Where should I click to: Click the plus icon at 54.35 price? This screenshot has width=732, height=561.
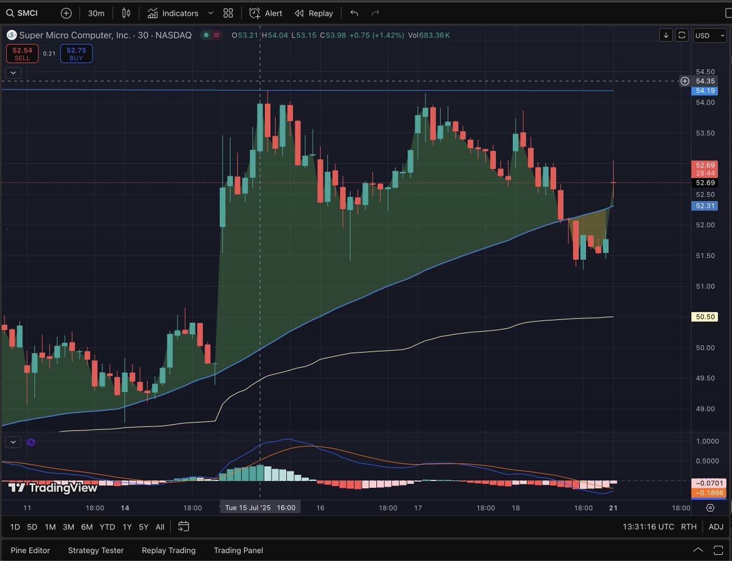685,81
